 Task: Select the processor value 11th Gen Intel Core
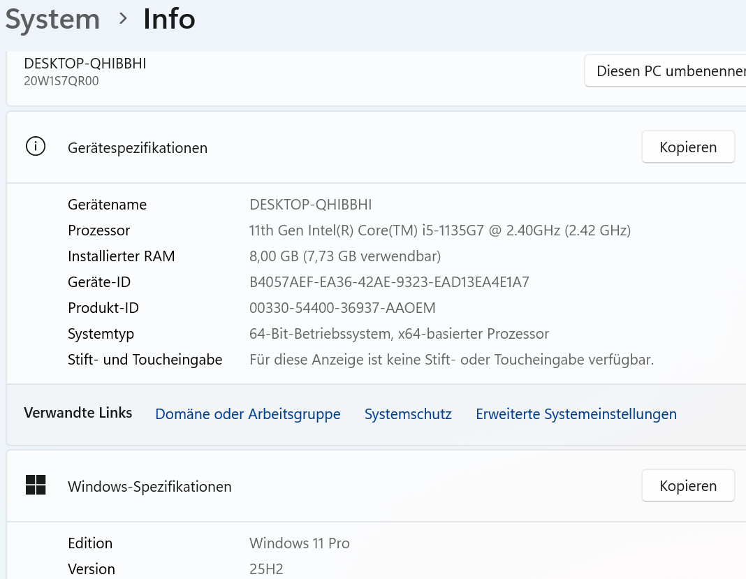pyautogui.click(x=440, y=230)
